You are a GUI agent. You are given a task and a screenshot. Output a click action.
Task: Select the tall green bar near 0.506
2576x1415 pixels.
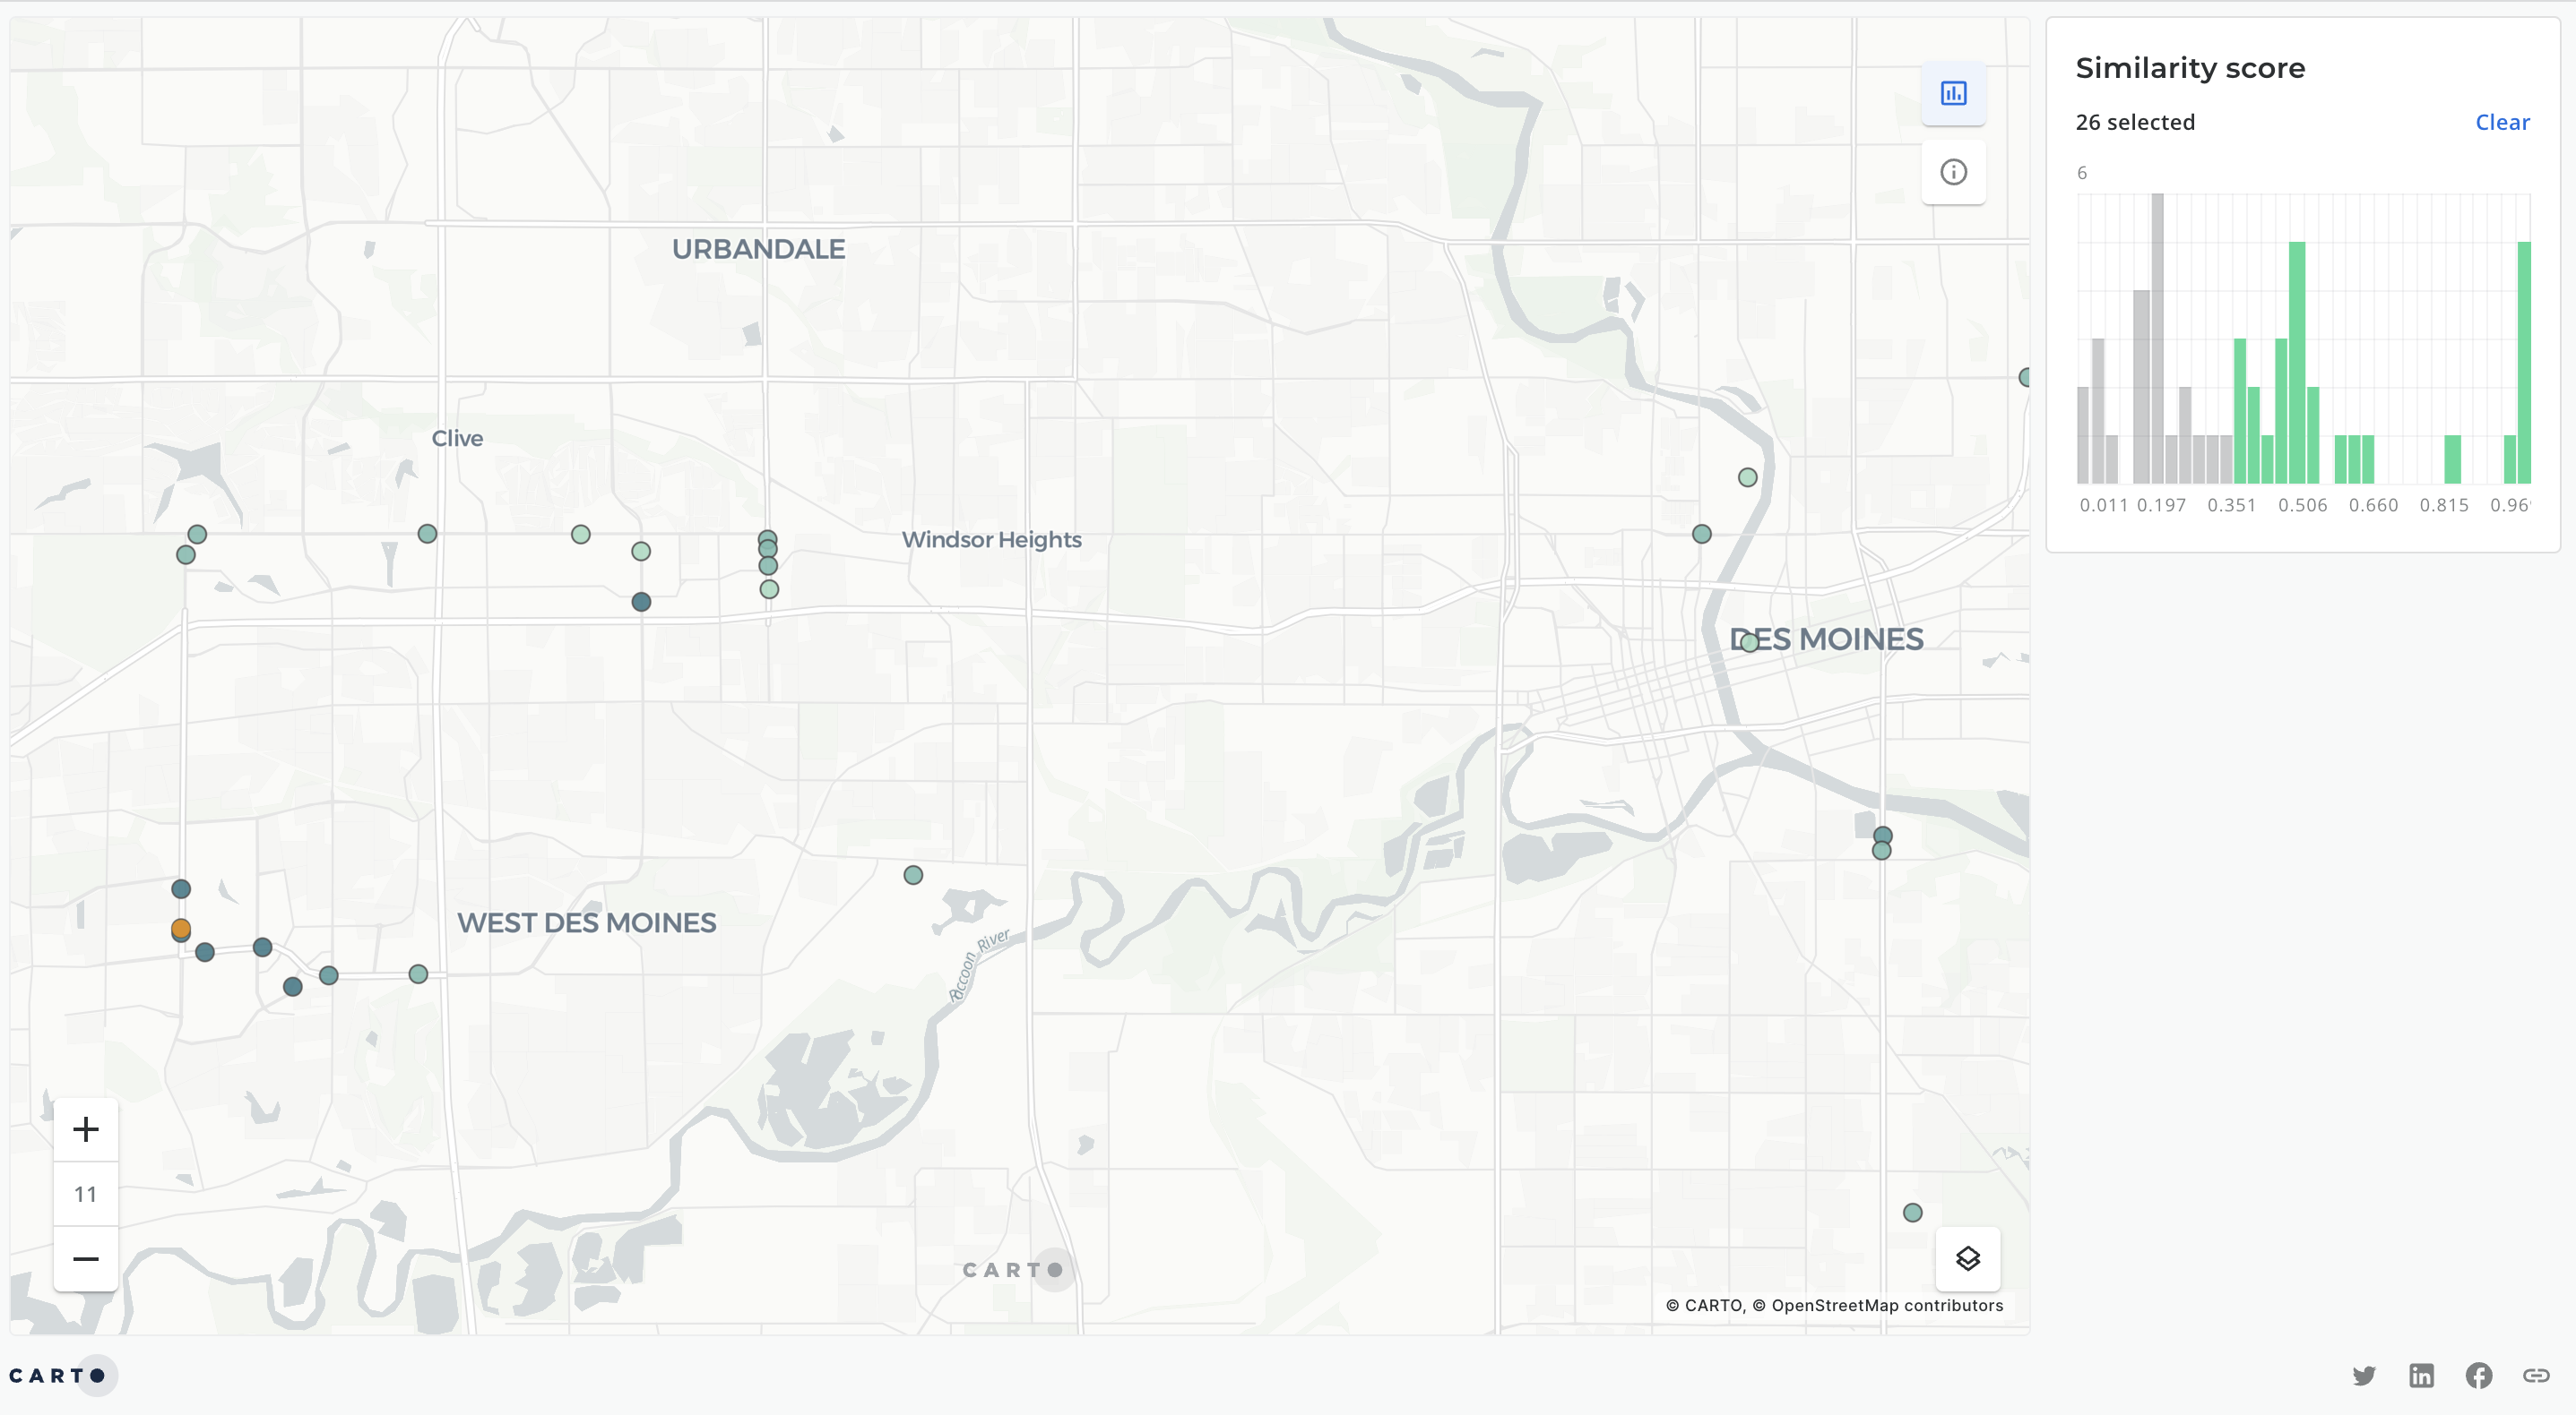pos(2297,363)
